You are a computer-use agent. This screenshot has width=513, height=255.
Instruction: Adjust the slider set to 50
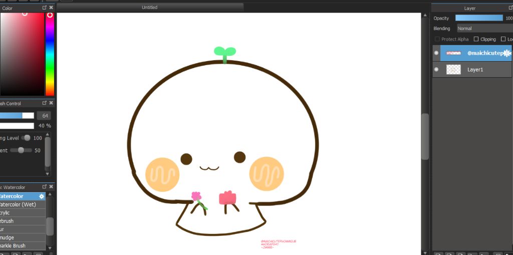[21, 150]
